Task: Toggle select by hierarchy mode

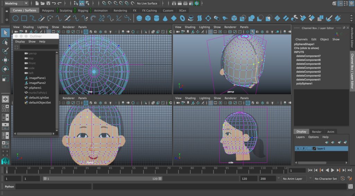Action: [76, 3]
